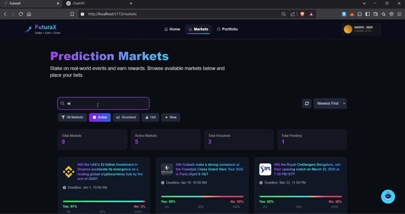Open the wallet account button 0x6893
Image resolution: width=405 pixels, height=214 pixels.
(361, 29)
